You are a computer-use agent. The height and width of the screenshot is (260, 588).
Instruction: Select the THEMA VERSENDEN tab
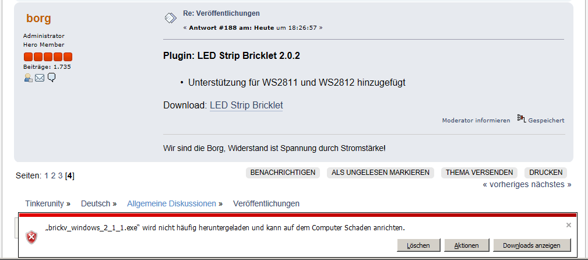[479, 173]
